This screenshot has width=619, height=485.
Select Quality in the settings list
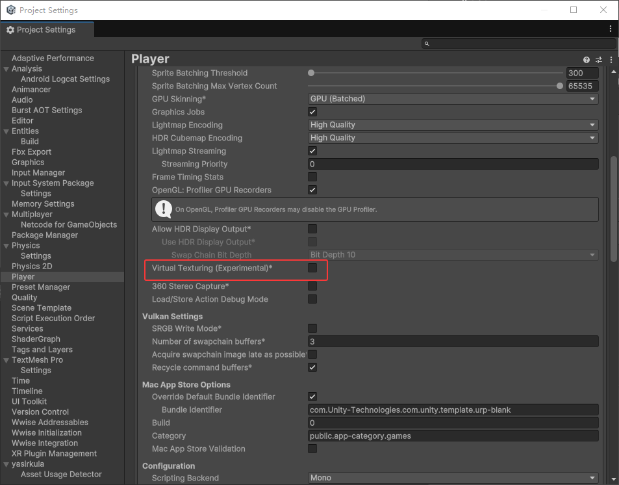point(24,297)
